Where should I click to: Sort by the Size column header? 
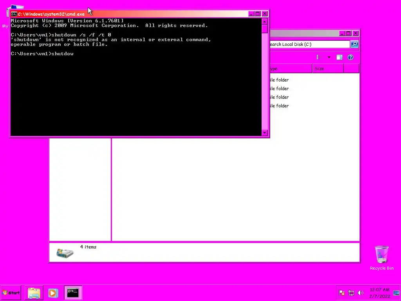(328, 69)
